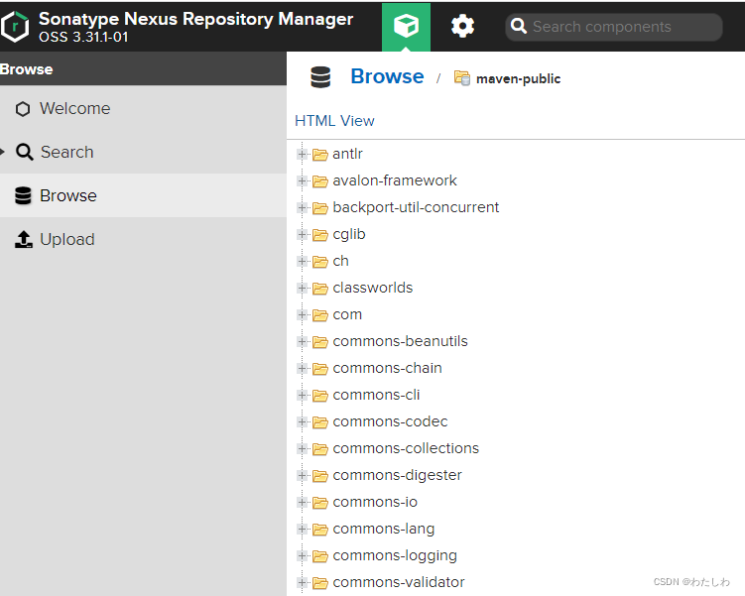
Task: Select the commons-codec tree item
Action: tap(390, 421)
